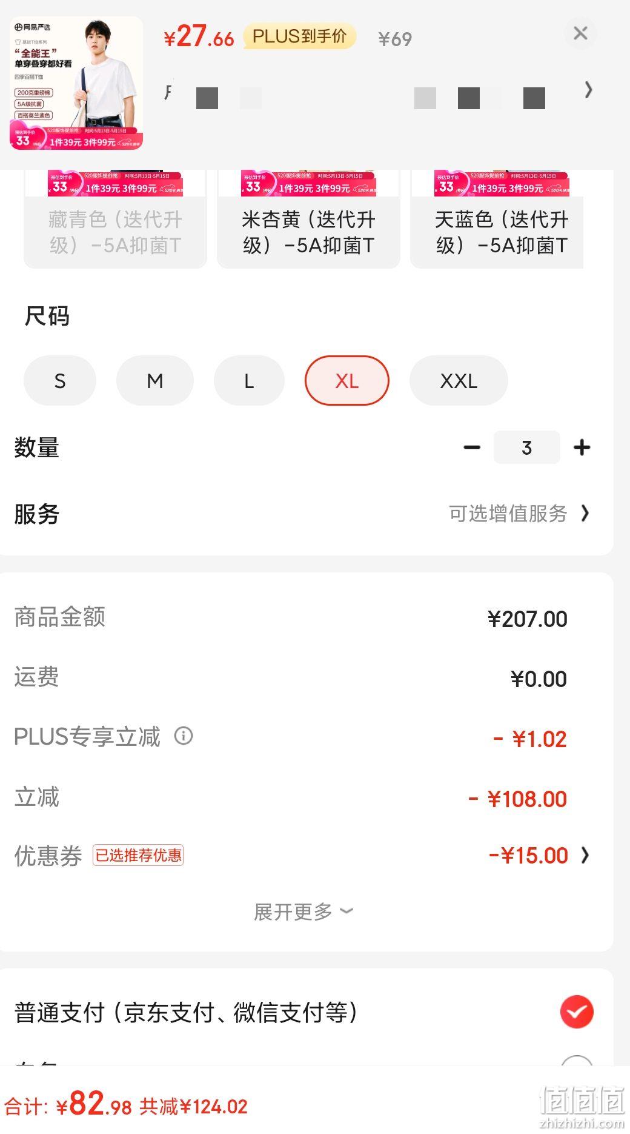Image resolution: width=630 pixels, height=1134 pixels.
Task: Decrease quantity with the minus icon
Action: pyautogui.click(x=472, y=448)
